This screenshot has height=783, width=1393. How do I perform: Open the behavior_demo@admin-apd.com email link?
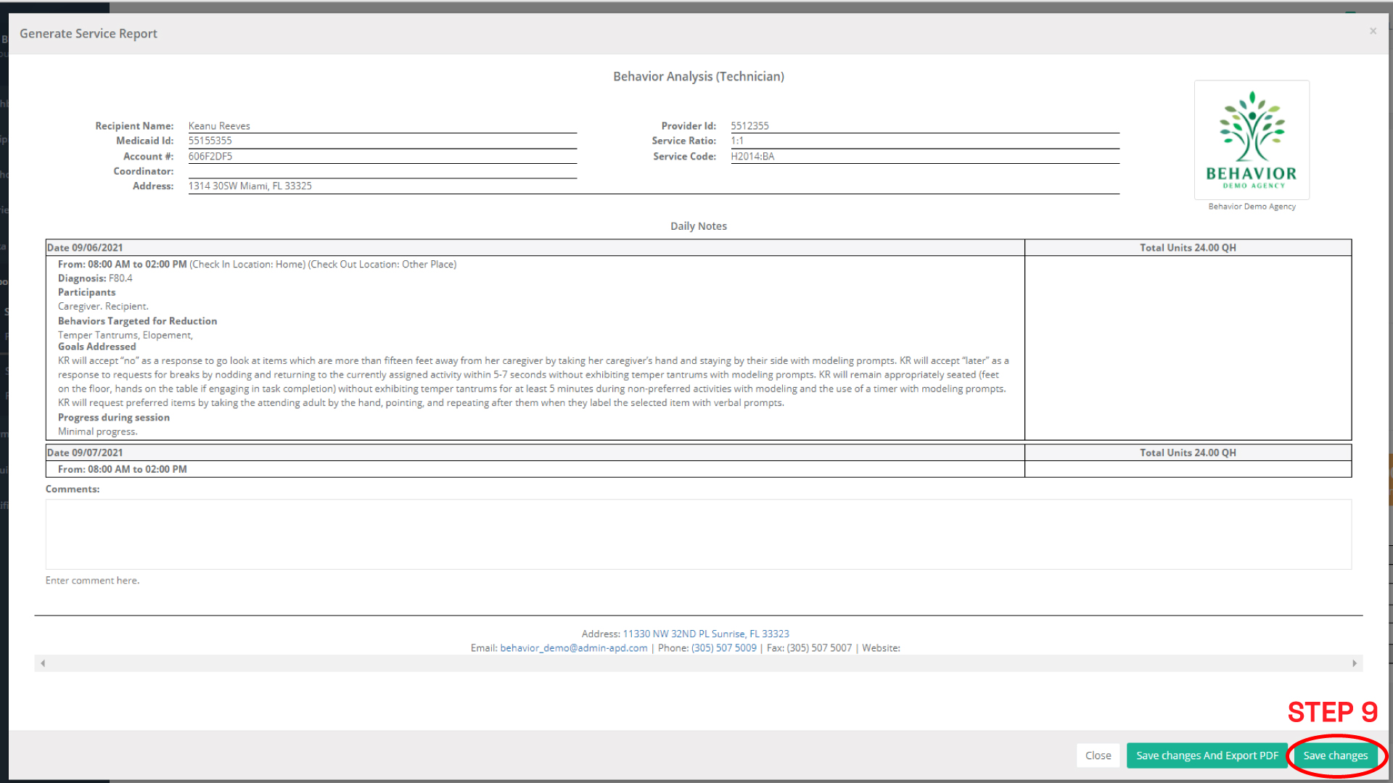573,647
